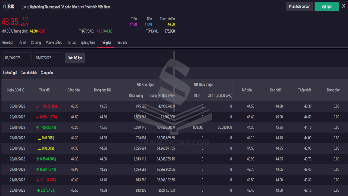Clear filters with Xóa bộ lọc
Viewport: 348px width, 196px height.
[x=75, y=58]
